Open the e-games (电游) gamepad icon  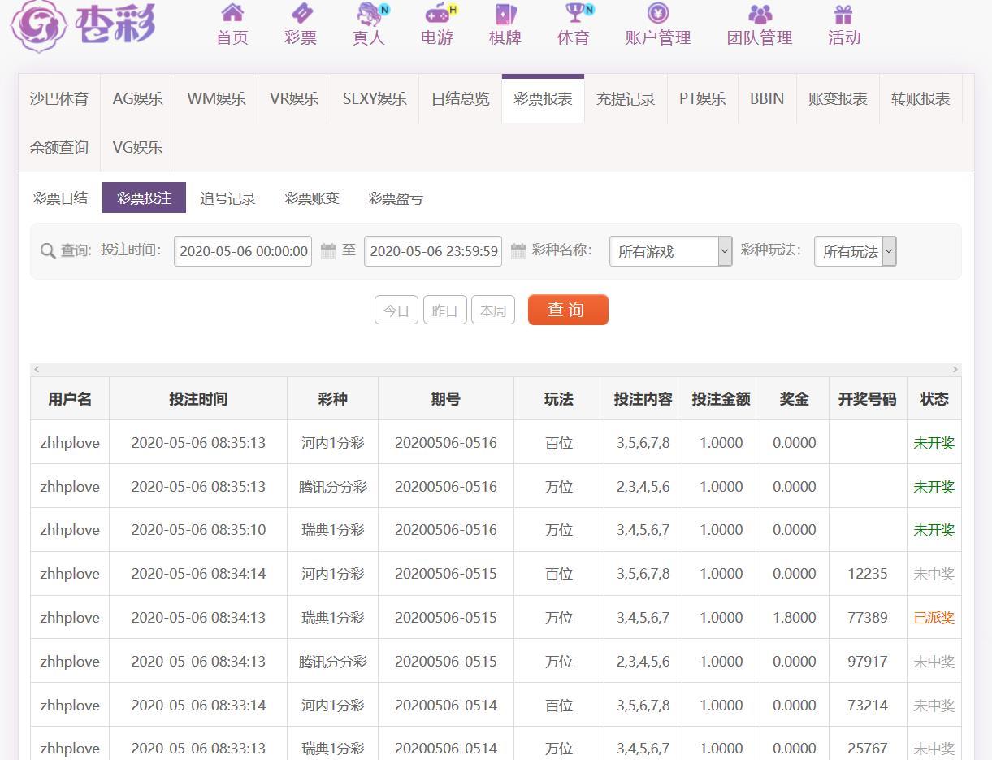click(x=437, y=13)
